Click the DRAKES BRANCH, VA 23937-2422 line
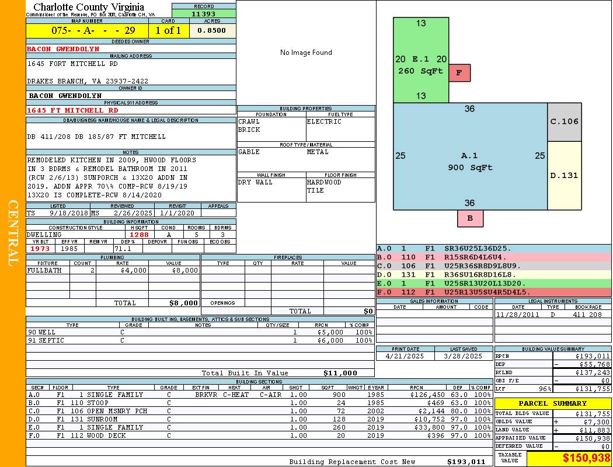613x467 pixels. click(88, 81)
